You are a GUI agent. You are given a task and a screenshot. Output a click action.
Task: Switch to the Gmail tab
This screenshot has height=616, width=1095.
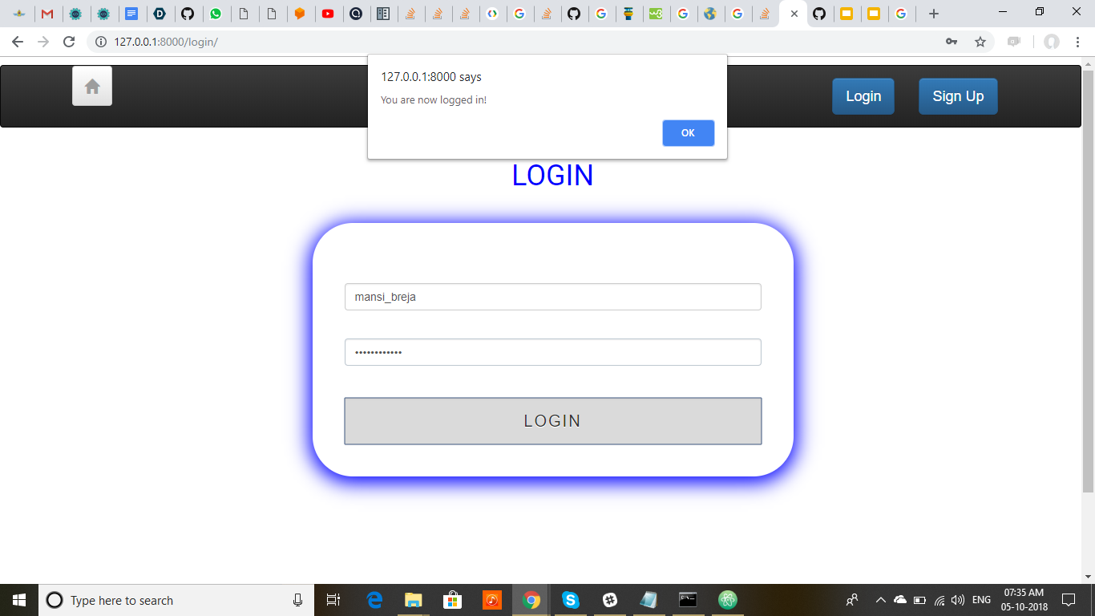(x=47, y=14)
